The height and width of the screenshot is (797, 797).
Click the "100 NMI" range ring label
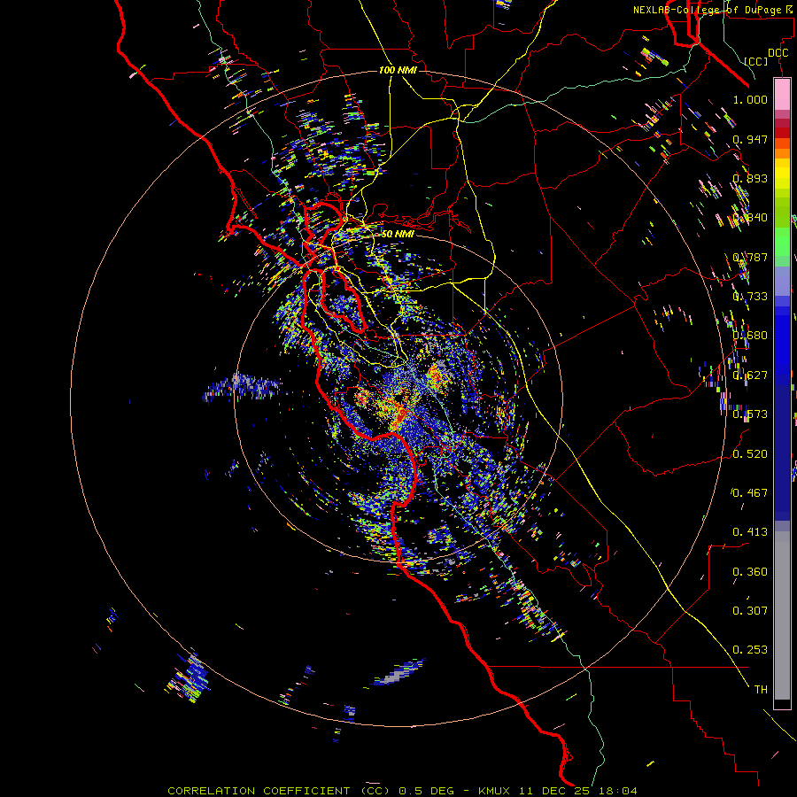[x=398, y=70]
